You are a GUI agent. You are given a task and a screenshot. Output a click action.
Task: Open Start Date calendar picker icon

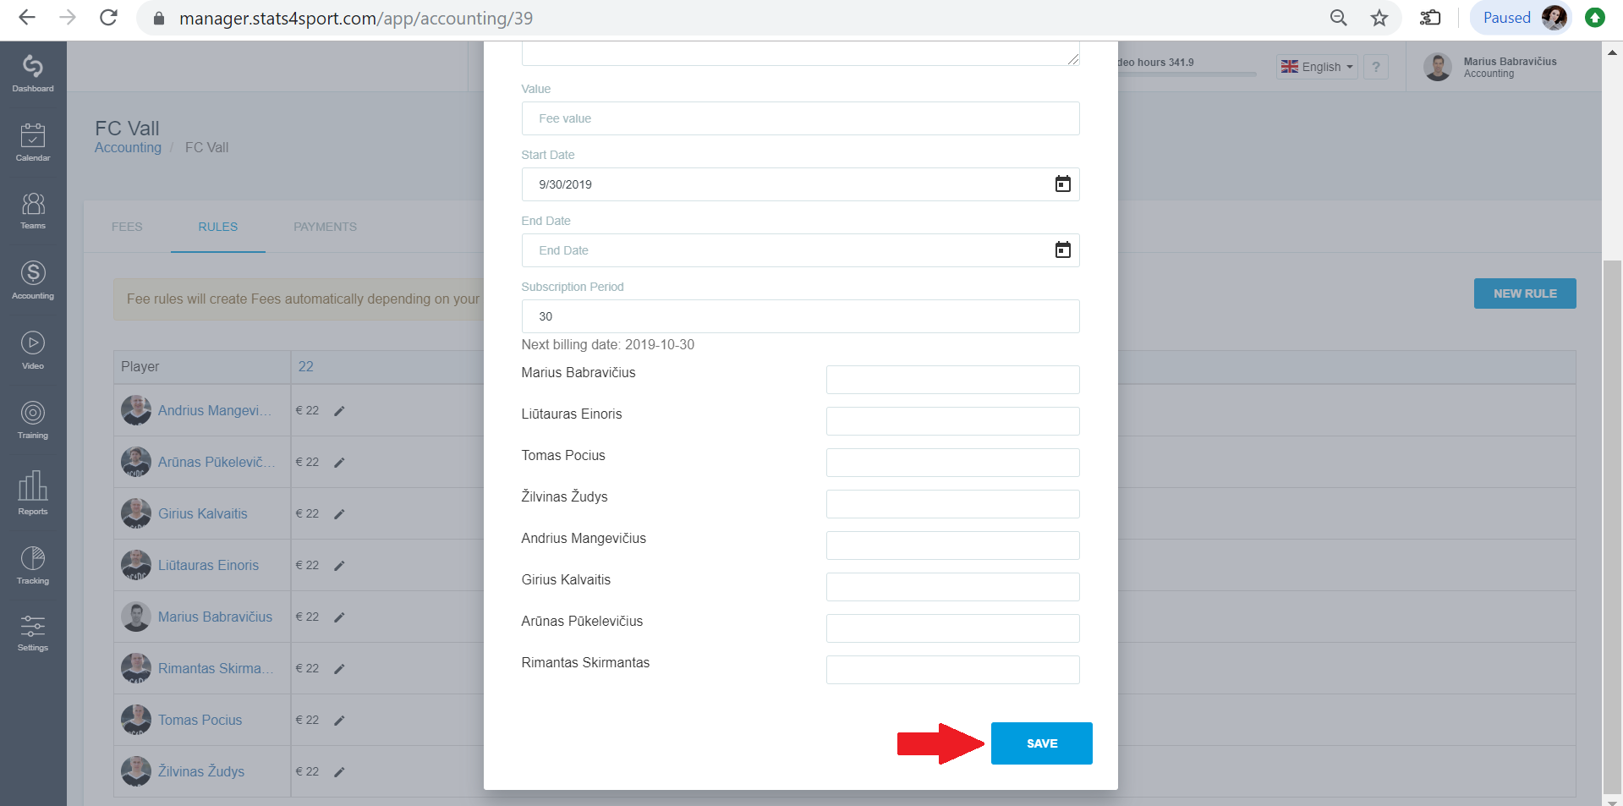tap(1063, 184)
